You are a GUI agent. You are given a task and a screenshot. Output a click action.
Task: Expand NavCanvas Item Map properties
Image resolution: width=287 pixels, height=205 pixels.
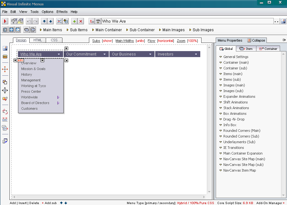[237, 170]
